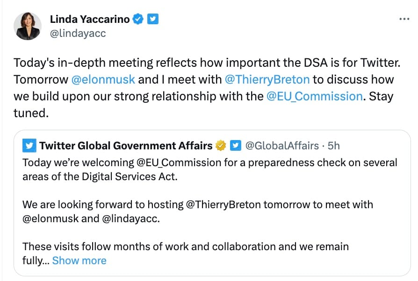Click the gold verified badge of Global Government Affairs

pos(221,146)
